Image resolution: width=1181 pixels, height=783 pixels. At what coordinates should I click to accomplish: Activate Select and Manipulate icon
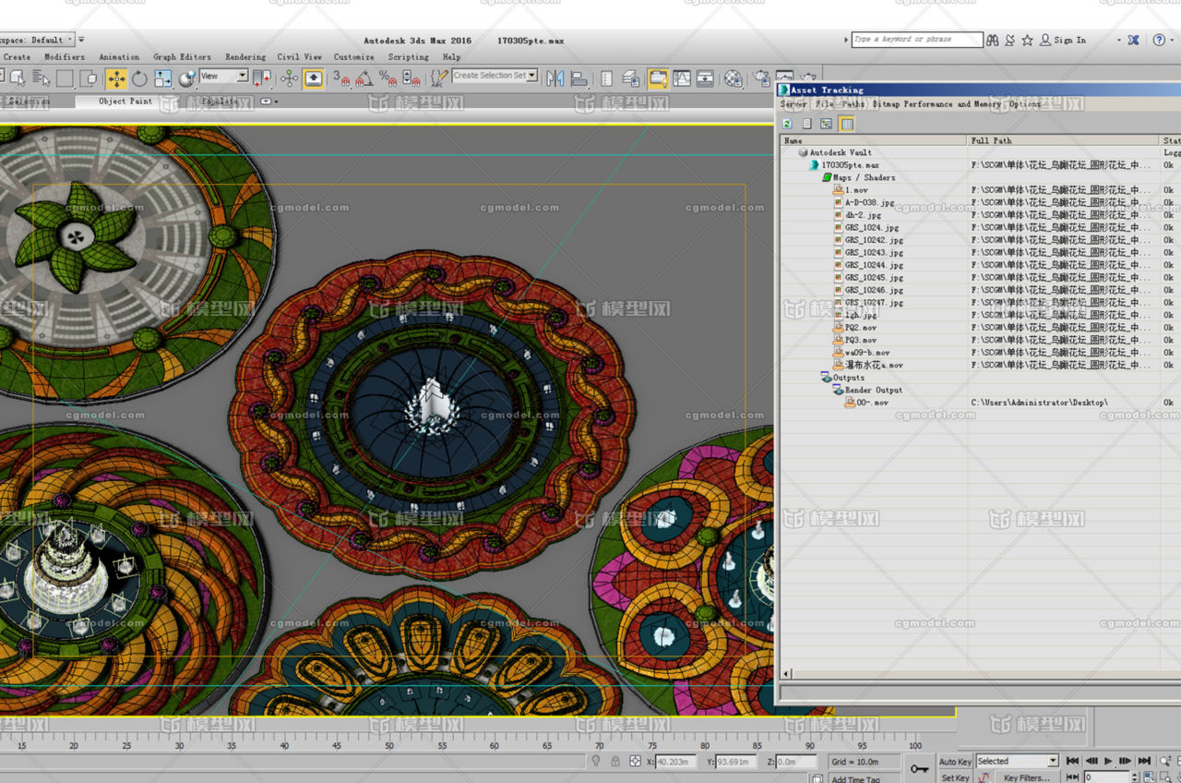pyautogui.click(x=289, y=78)
